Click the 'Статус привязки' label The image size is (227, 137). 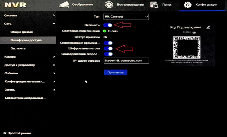pyautogui.click(x=87, y=37)
